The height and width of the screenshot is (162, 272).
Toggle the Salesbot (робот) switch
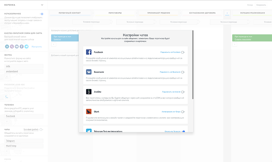tap(41, 129)
